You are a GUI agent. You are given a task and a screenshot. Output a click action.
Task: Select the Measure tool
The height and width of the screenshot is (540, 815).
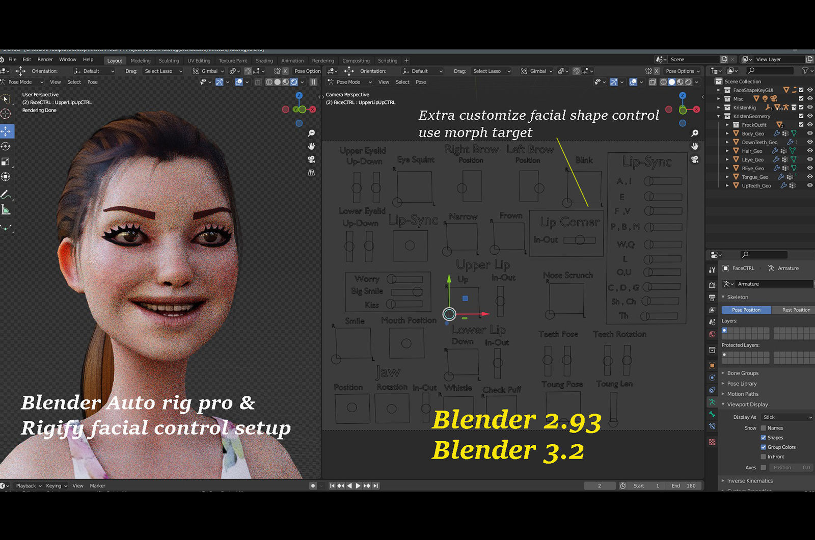[x=6, y=210]
